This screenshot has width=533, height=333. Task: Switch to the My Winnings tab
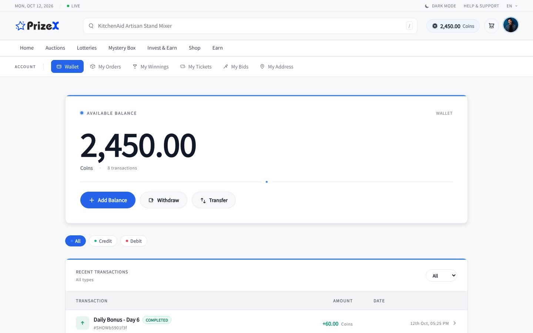coord(151,67)
